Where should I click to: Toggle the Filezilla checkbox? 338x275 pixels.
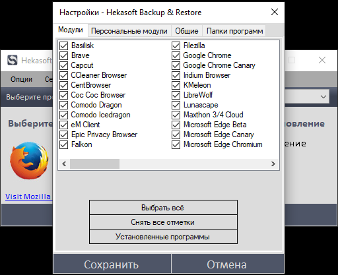click(176, 46)
